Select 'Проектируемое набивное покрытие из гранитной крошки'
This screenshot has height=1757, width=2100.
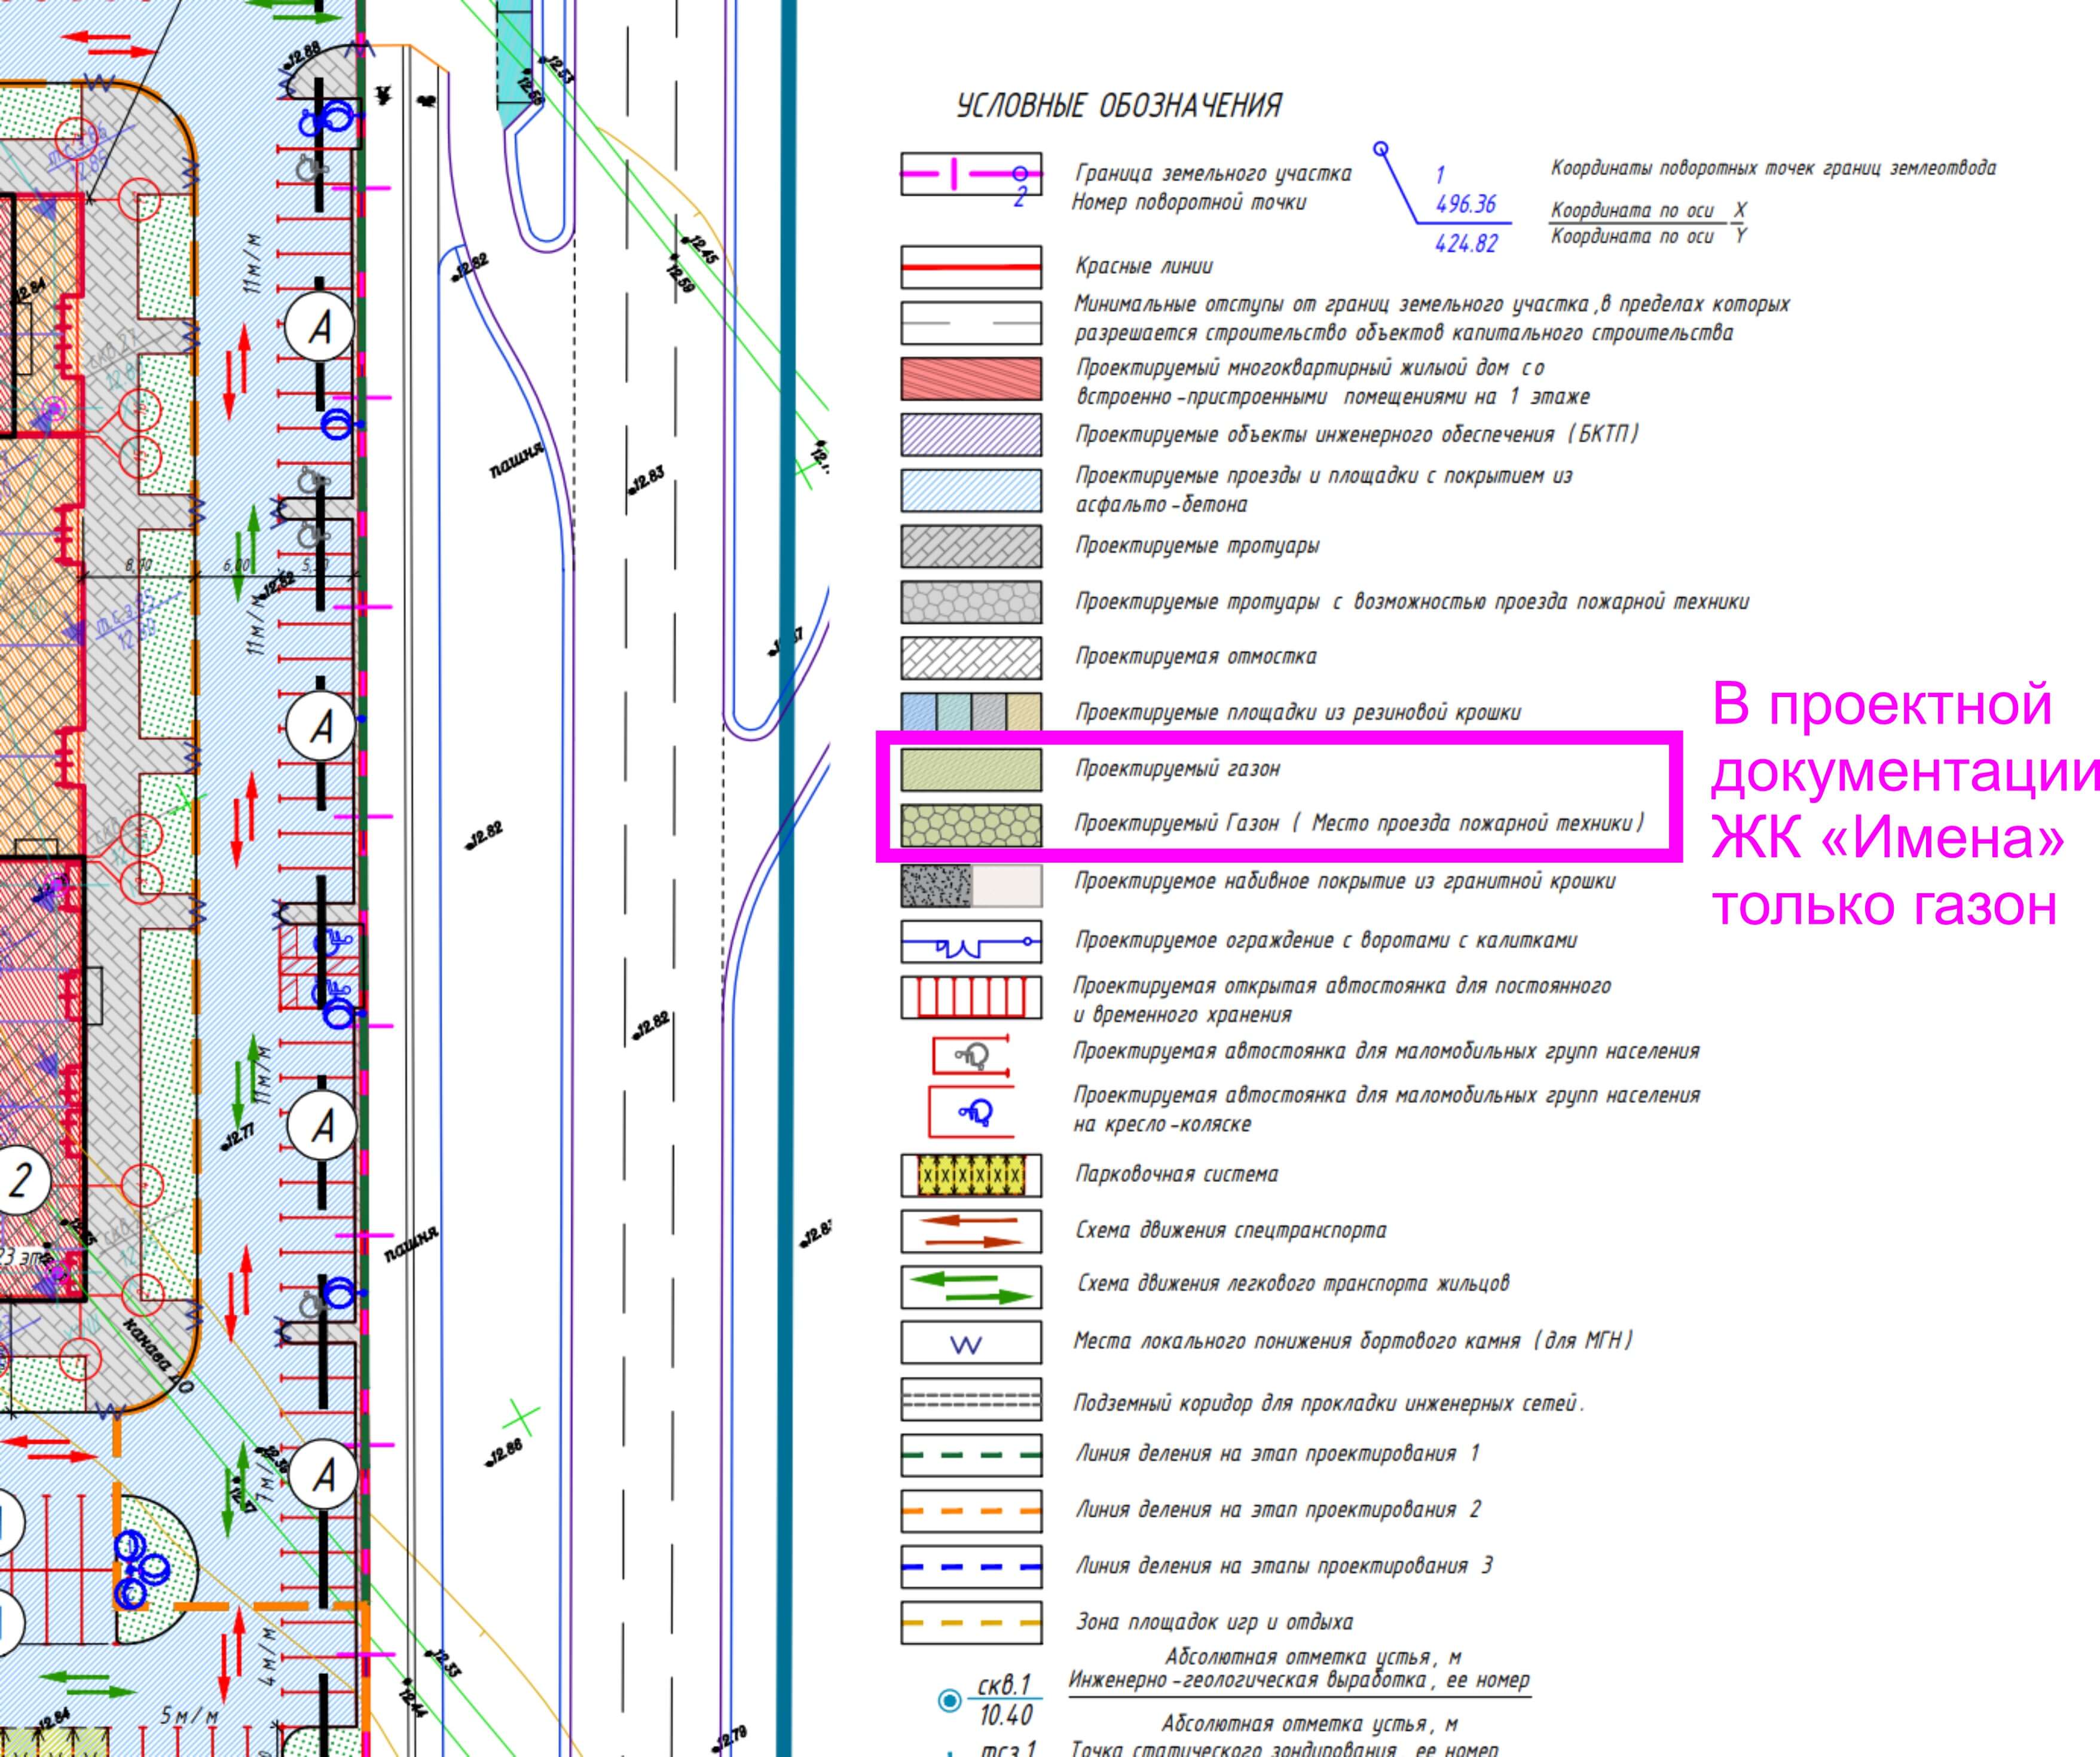point(1345,882)
